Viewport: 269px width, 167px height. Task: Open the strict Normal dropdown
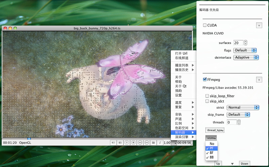243,107
